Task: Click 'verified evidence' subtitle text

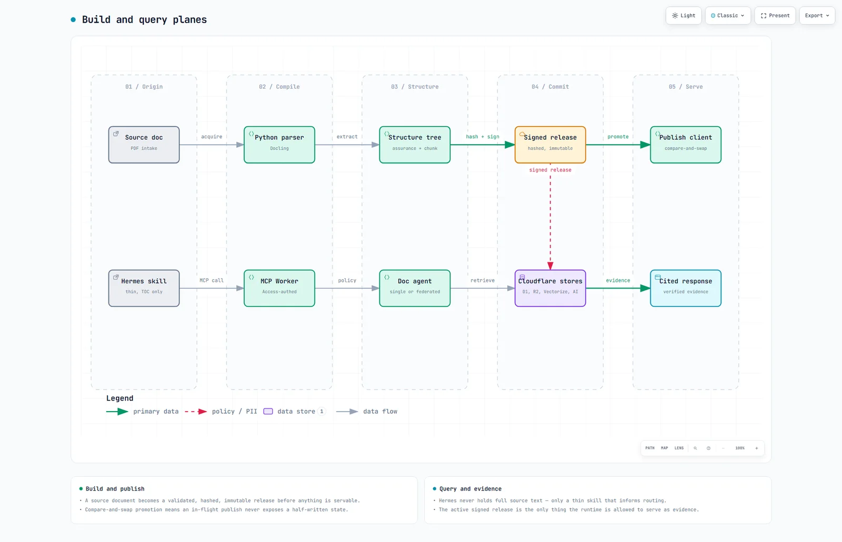Action: [x=686, y=292]
